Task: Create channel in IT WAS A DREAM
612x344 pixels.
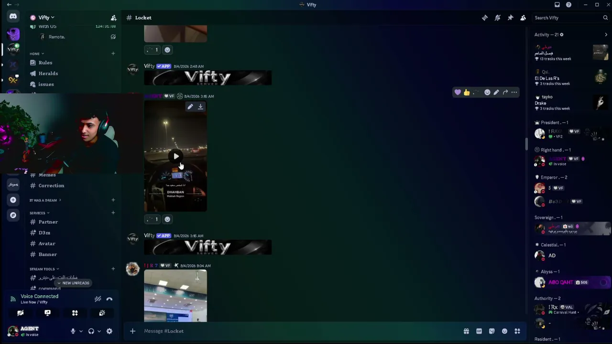Action: (113, 200)
